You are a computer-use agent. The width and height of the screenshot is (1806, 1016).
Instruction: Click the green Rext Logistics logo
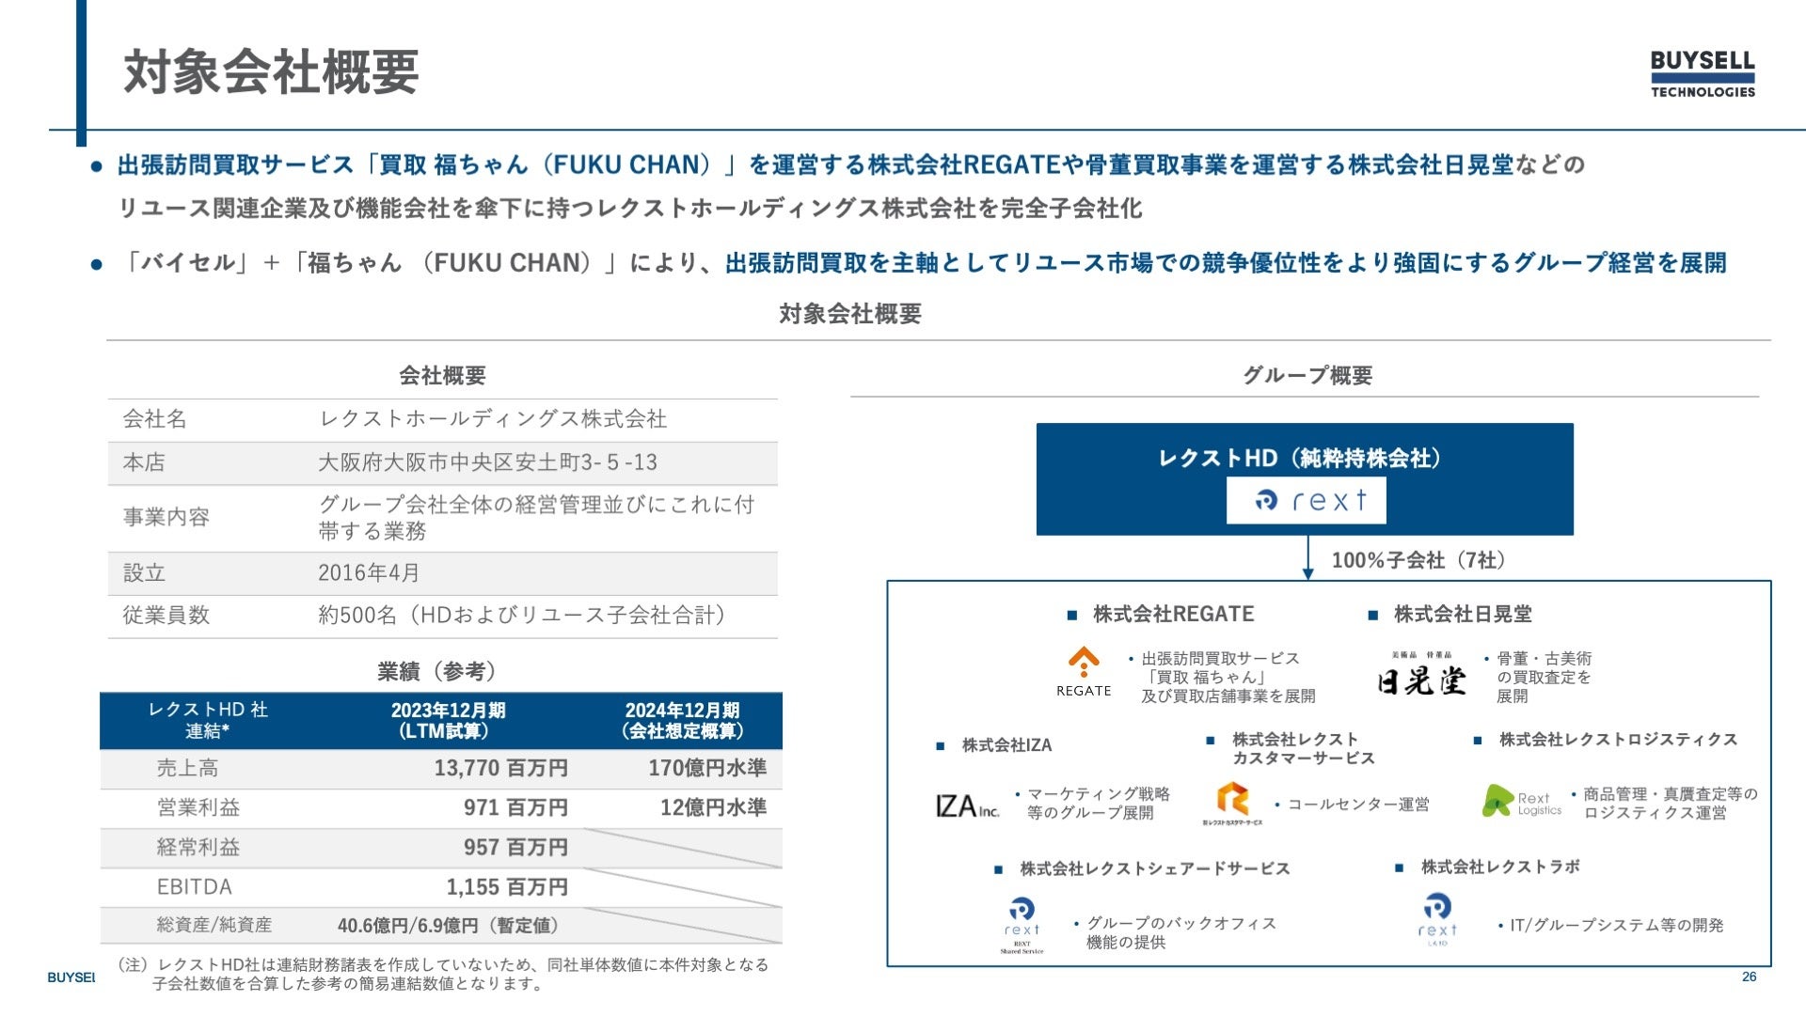[x=1520, y=802]
